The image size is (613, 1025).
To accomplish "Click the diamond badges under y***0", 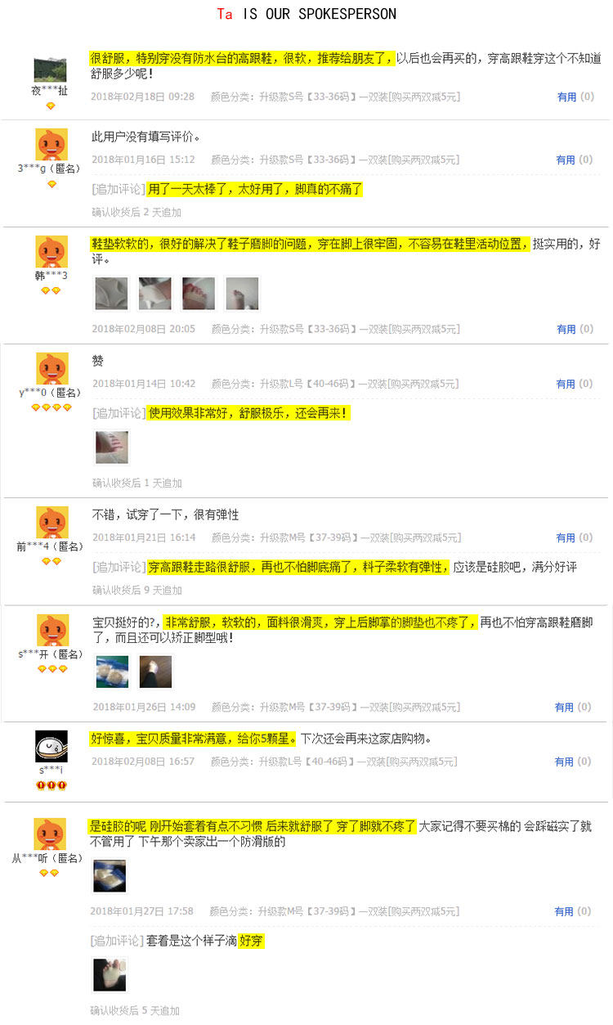I will 51,407.
